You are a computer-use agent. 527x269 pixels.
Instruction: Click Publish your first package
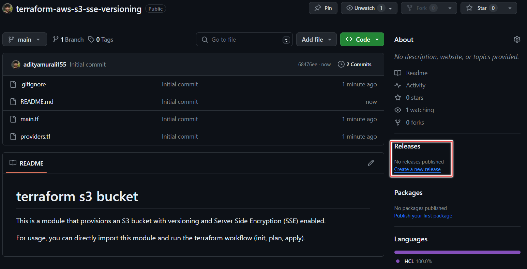[x=423, y=216]
